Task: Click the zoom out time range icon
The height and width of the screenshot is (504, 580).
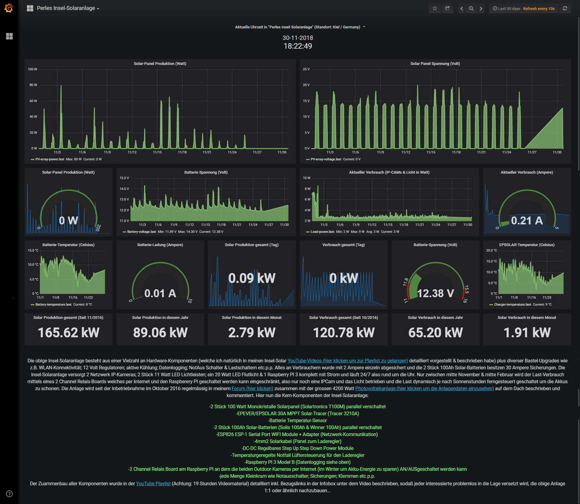Action: (471, 8)
